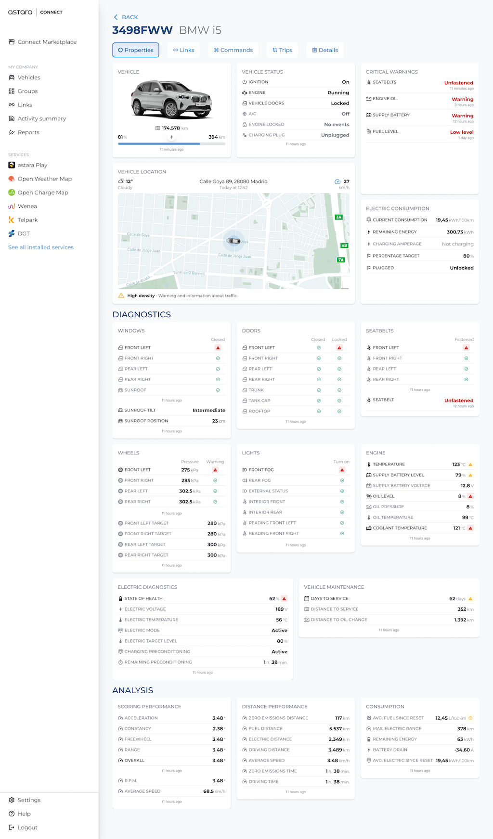This screenshot has height=839, width=493.
Task: Click the Trunk door closed check icon
Action: 319,390
